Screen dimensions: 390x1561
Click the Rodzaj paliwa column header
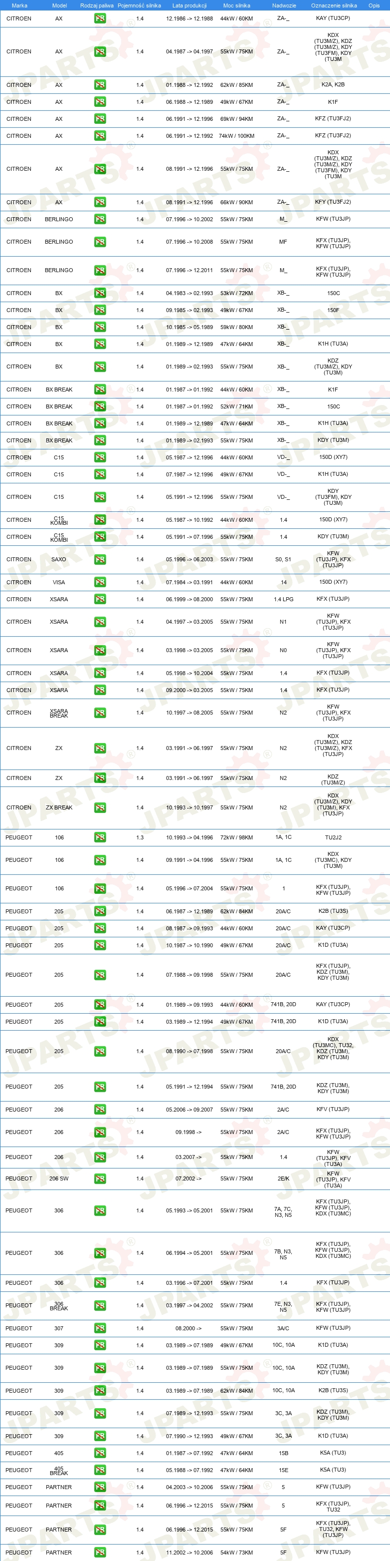click(x=97, y=5)
